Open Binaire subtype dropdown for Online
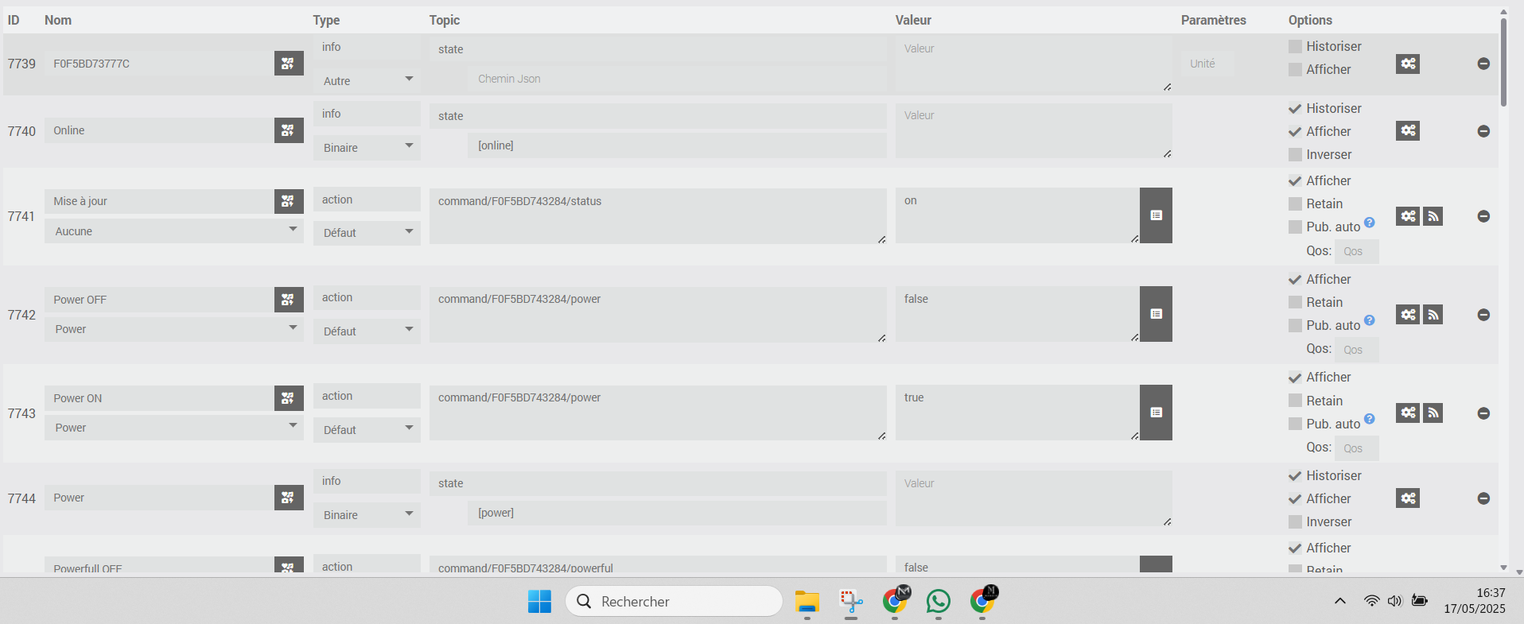 [367, 147]
